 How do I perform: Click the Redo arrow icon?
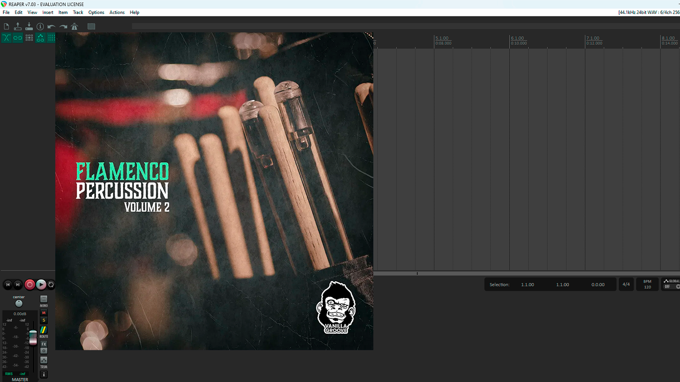pyautogui.click(x=63, y=27)
